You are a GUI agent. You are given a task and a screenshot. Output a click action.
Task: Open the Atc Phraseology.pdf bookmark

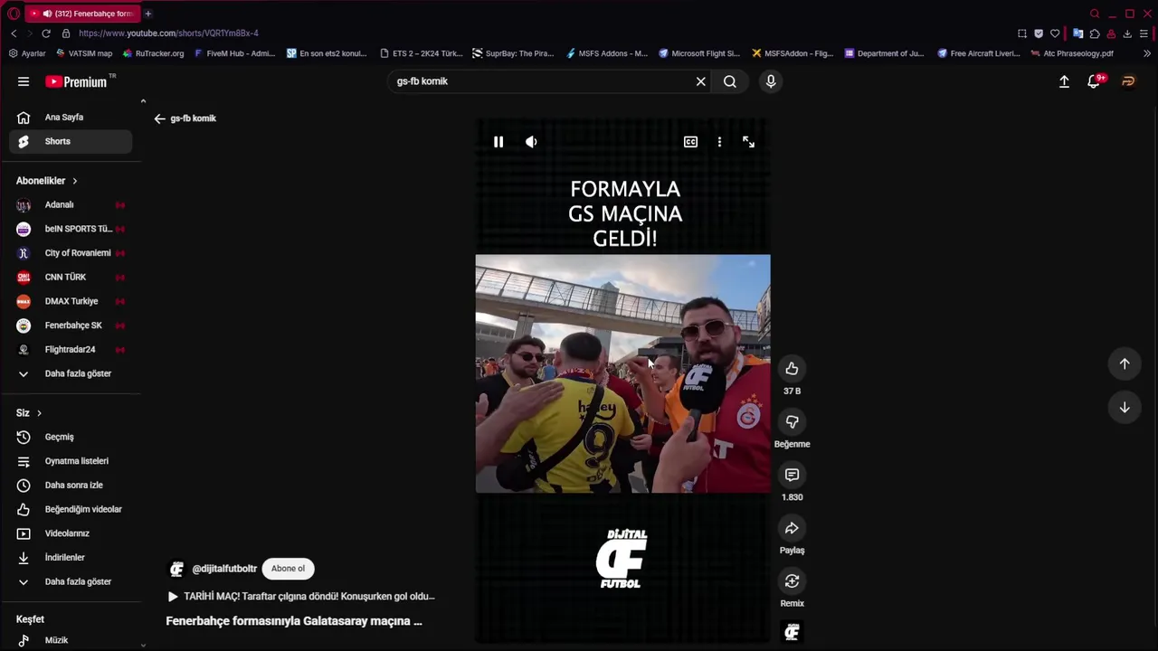[1071, 53]
